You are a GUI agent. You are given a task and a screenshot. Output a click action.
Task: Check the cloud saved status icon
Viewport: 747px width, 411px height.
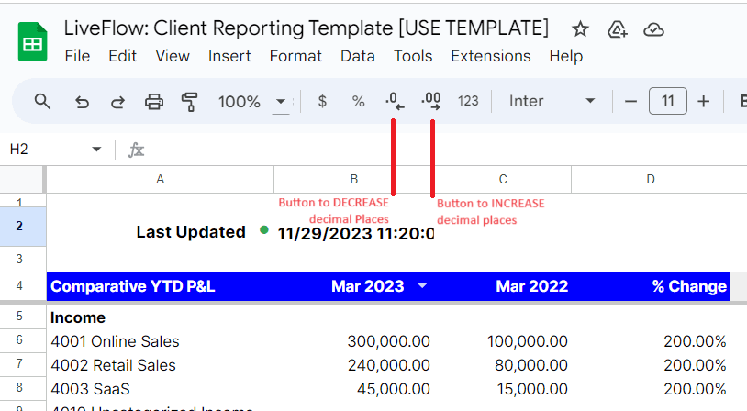(x=653, y=29)
